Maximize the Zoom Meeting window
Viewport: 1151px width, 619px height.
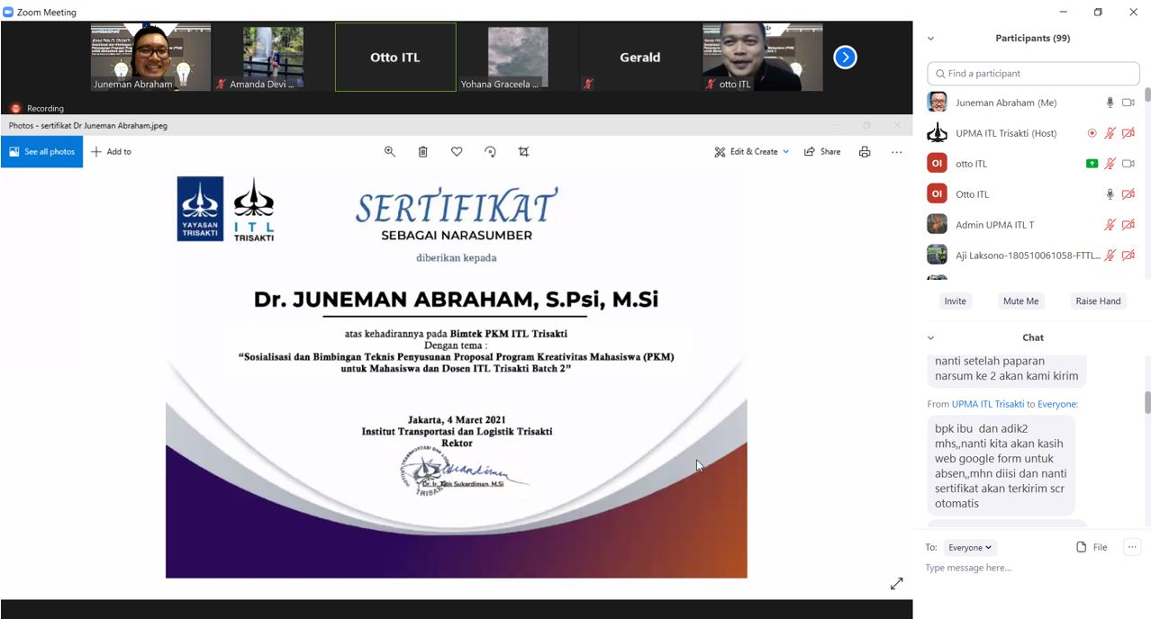[x=1098, y=12]
